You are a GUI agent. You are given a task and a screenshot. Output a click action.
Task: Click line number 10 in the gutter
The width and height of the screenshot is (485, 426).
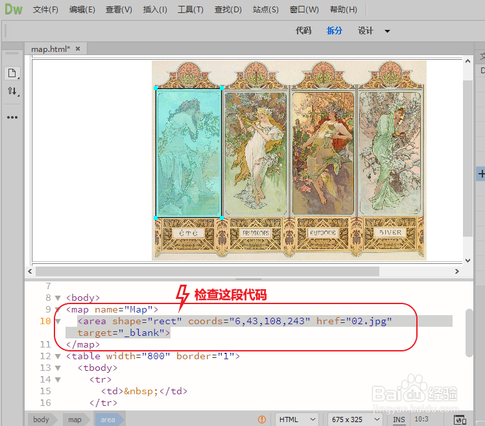pos(45,321)
